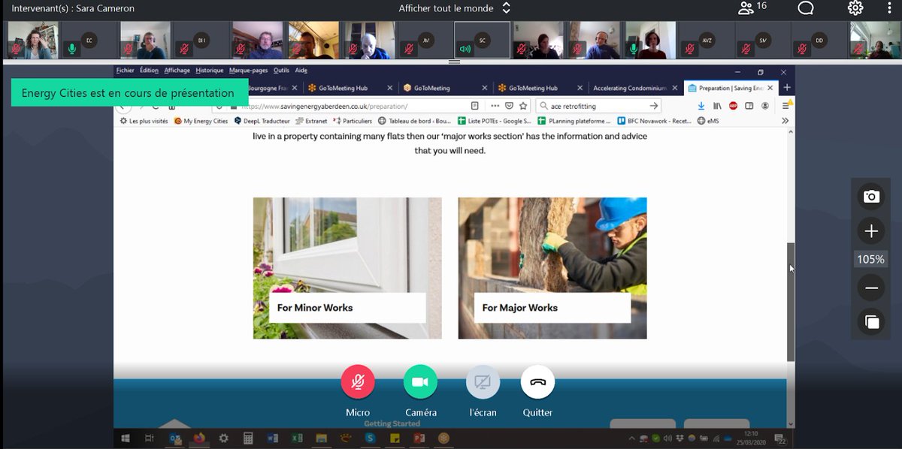902x449 pixels.
Task: Click the stacked windows icon below zoom controls
Action: 871,322
